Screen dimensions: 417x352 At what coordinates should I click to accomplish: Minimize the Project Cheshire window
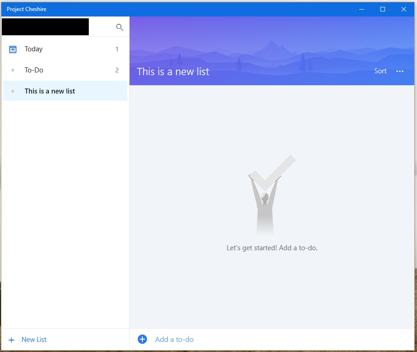pos(362,9)
